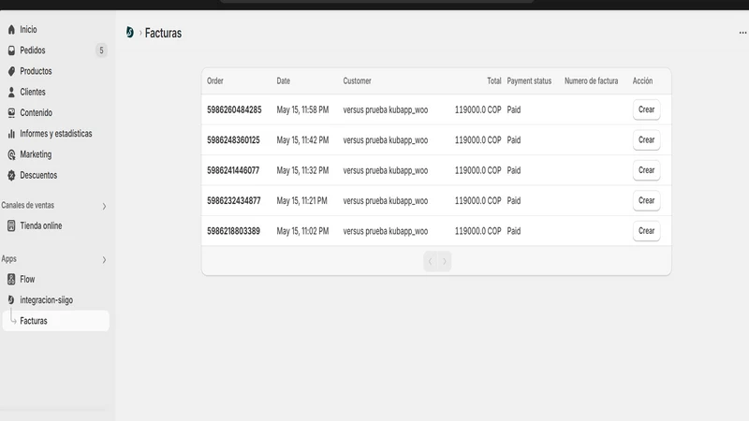Select order number 5986232434877
The image size is (749, 421).
coord(233,201)
